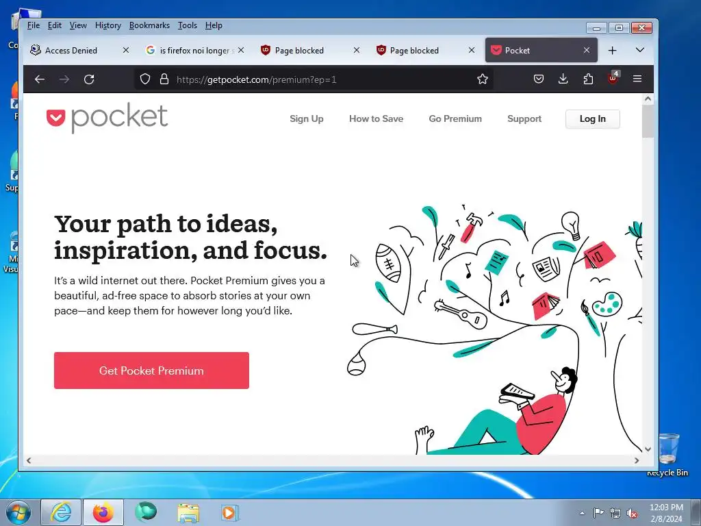
Task: Open the View menu
Action: click(78, 25)
